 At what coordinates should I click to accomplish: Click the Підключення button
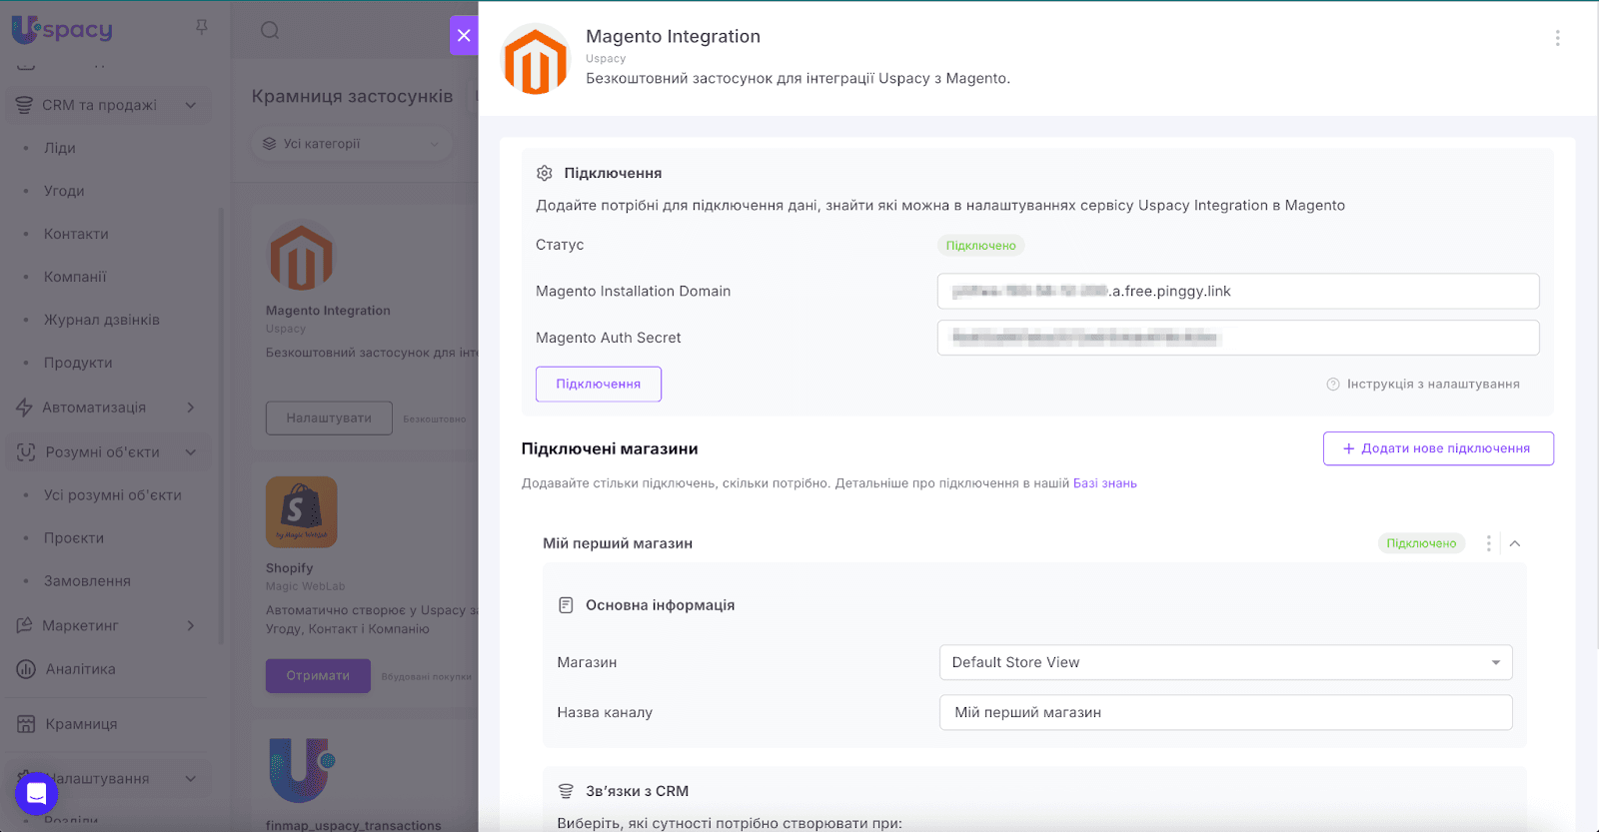[598, 384]
